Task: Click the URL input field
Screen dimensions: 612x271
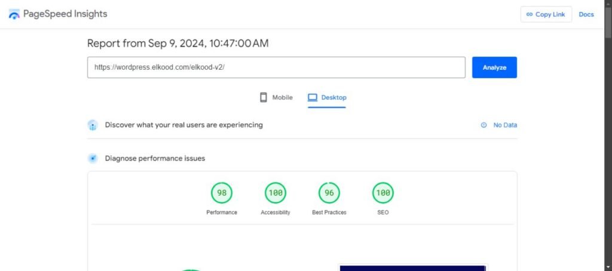Action: click(x=276, y=67)
